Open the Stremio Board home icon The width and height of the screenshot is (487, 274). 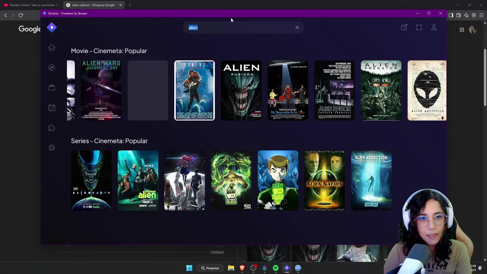point(52,48)
